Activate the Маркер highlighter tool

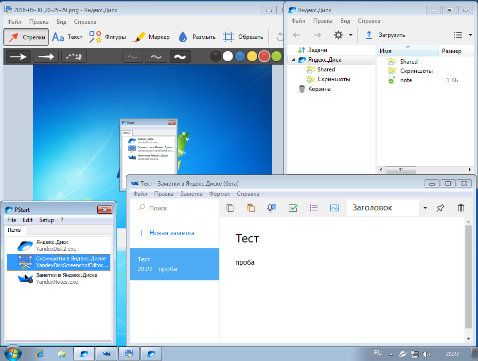click(x=152, y=37)
